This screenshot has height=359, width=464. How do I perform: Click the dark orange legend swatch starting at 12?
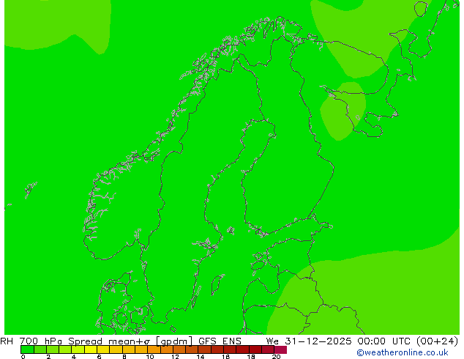click(x=179, y=349)
